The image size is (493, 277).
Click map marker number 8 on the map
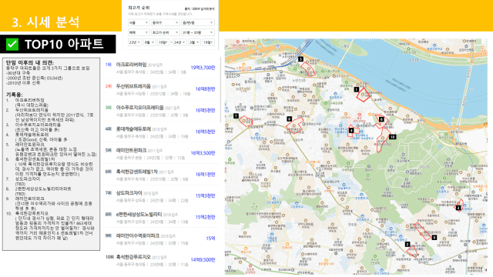tap(290, 118)
